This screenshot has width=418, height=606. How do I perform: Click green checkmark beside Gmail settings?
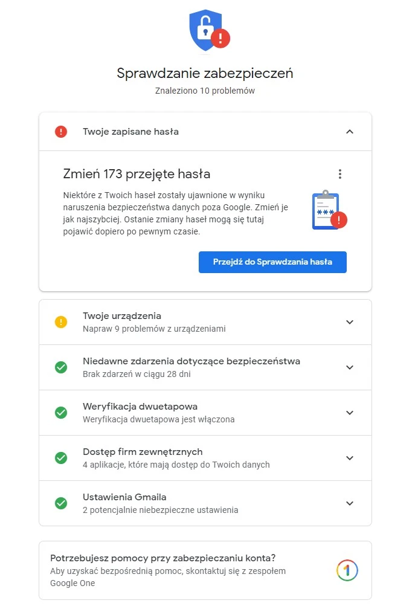(61, 503)
